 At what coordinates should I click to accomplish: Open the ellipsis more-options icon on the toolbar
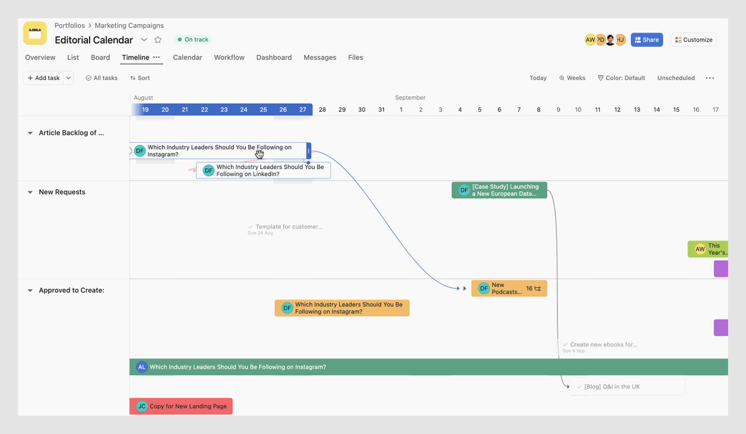click(710, 78)
